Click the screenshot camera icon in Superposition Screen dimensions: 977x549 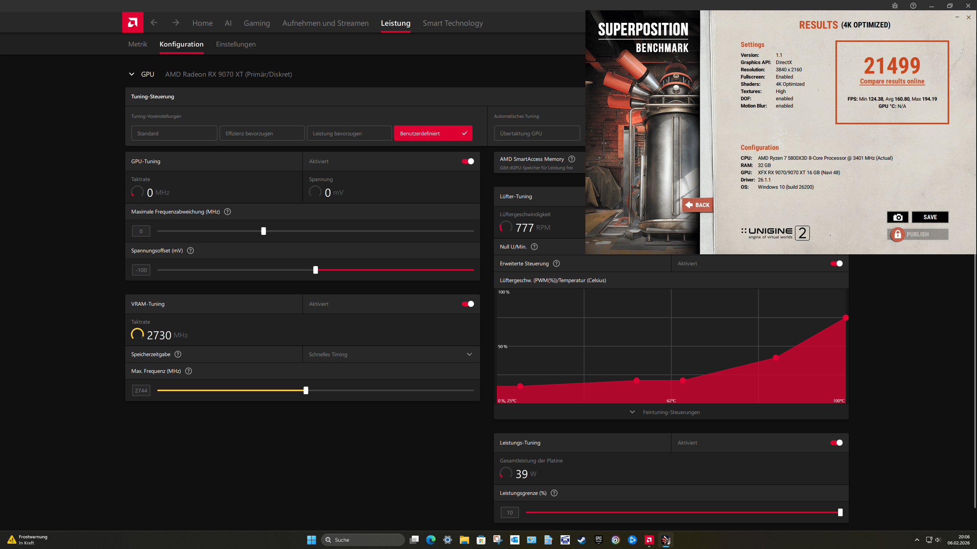(x=898, y=217)
